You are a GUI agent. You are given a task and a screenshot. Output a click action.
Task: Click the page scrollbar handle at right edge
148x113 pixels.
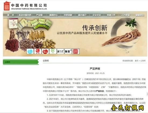pyautogui.click(x=147, y=94)
